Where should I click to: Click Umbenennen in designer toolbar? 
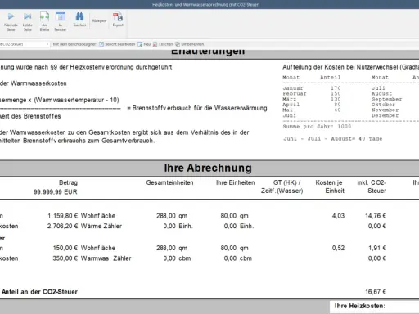190,44
